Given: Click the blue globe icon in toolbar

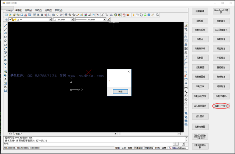Looking at the screenshot, I should 149,15.
